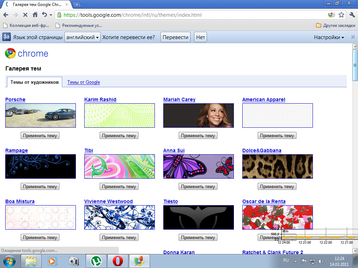This screenshot has height=268, width=358.
Task: Apply the Rampage theme
Action: click(x=40, y=186)
